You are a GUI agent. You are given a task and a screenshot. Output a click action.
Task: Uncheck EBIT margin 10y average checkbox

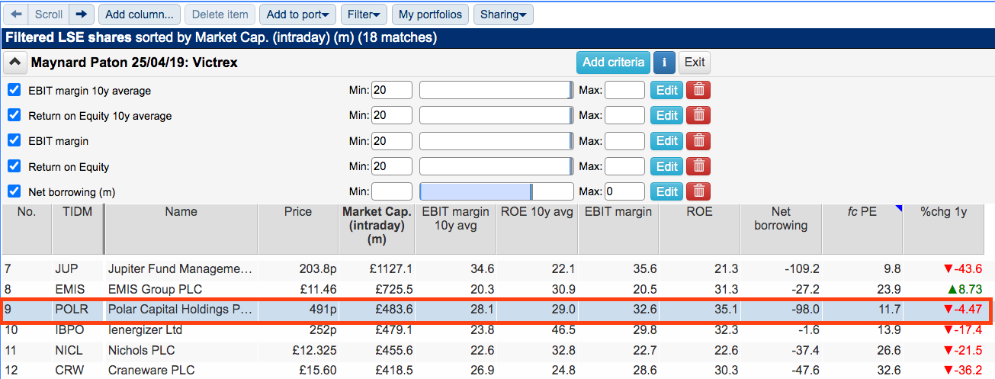14,90
